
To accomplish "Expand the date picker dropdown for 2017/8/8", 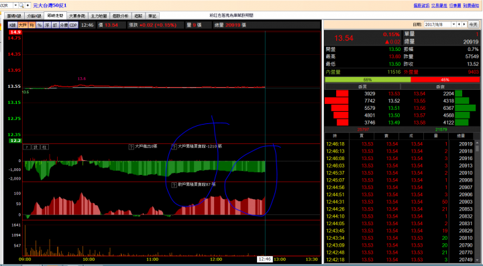I will (x=453, y=24).
